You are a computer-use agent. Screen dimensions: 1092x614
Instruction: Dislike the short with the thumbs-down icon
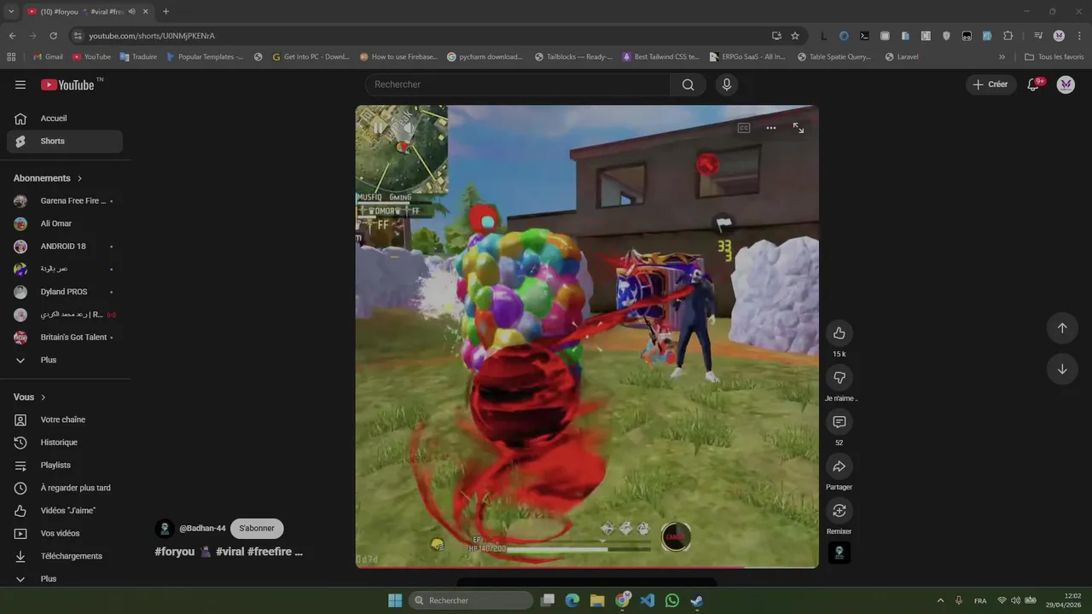(x=839, y=378)
